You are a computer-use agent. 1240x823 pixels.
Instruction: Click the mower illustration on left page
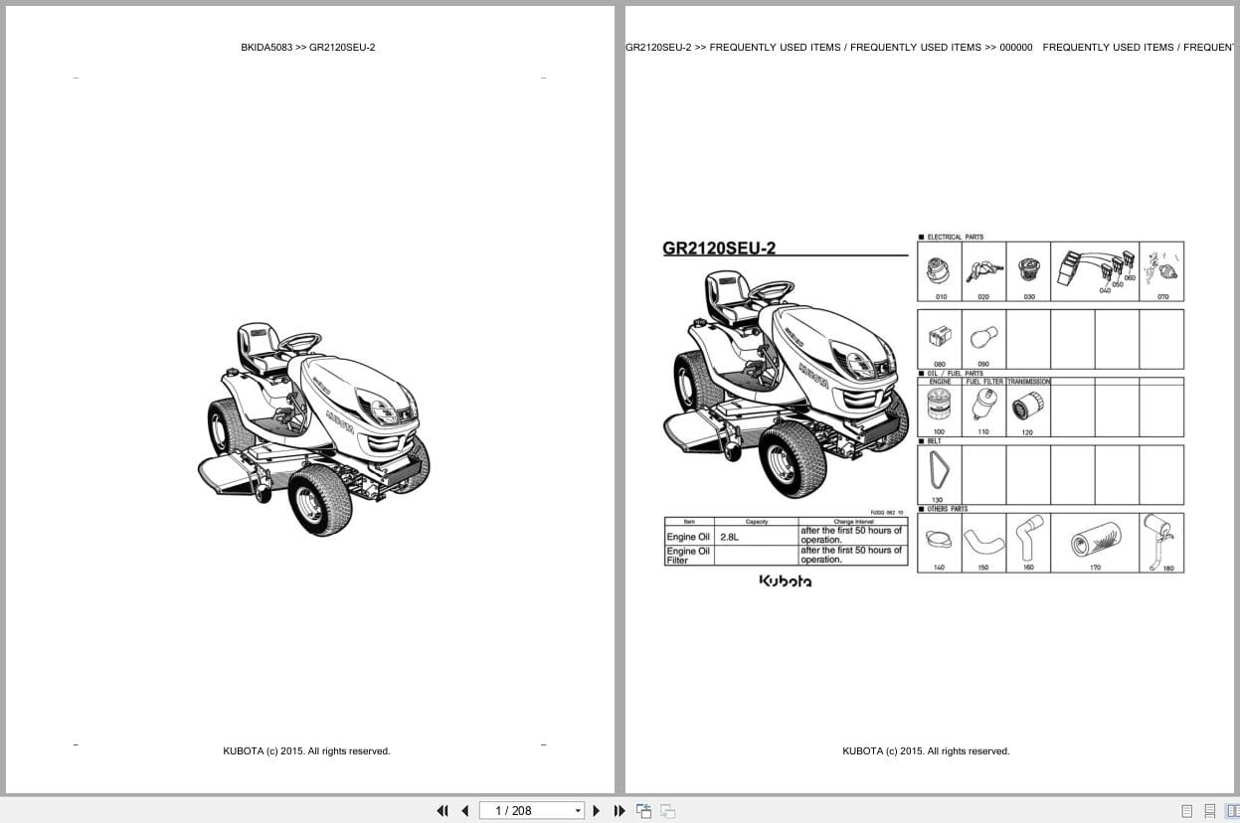[x=313, y=428]
